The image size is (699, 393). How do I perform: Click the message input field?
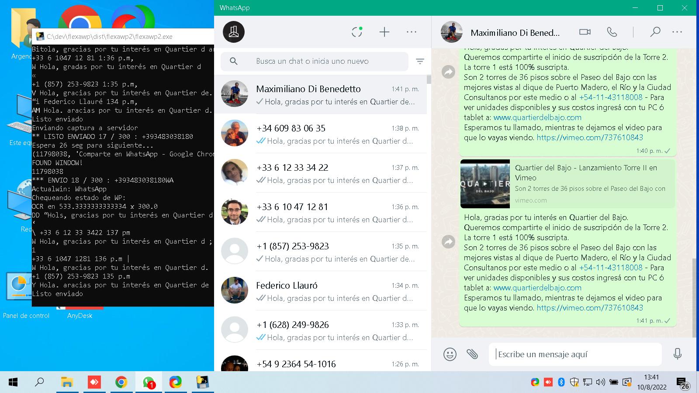[x=575, y=354]
